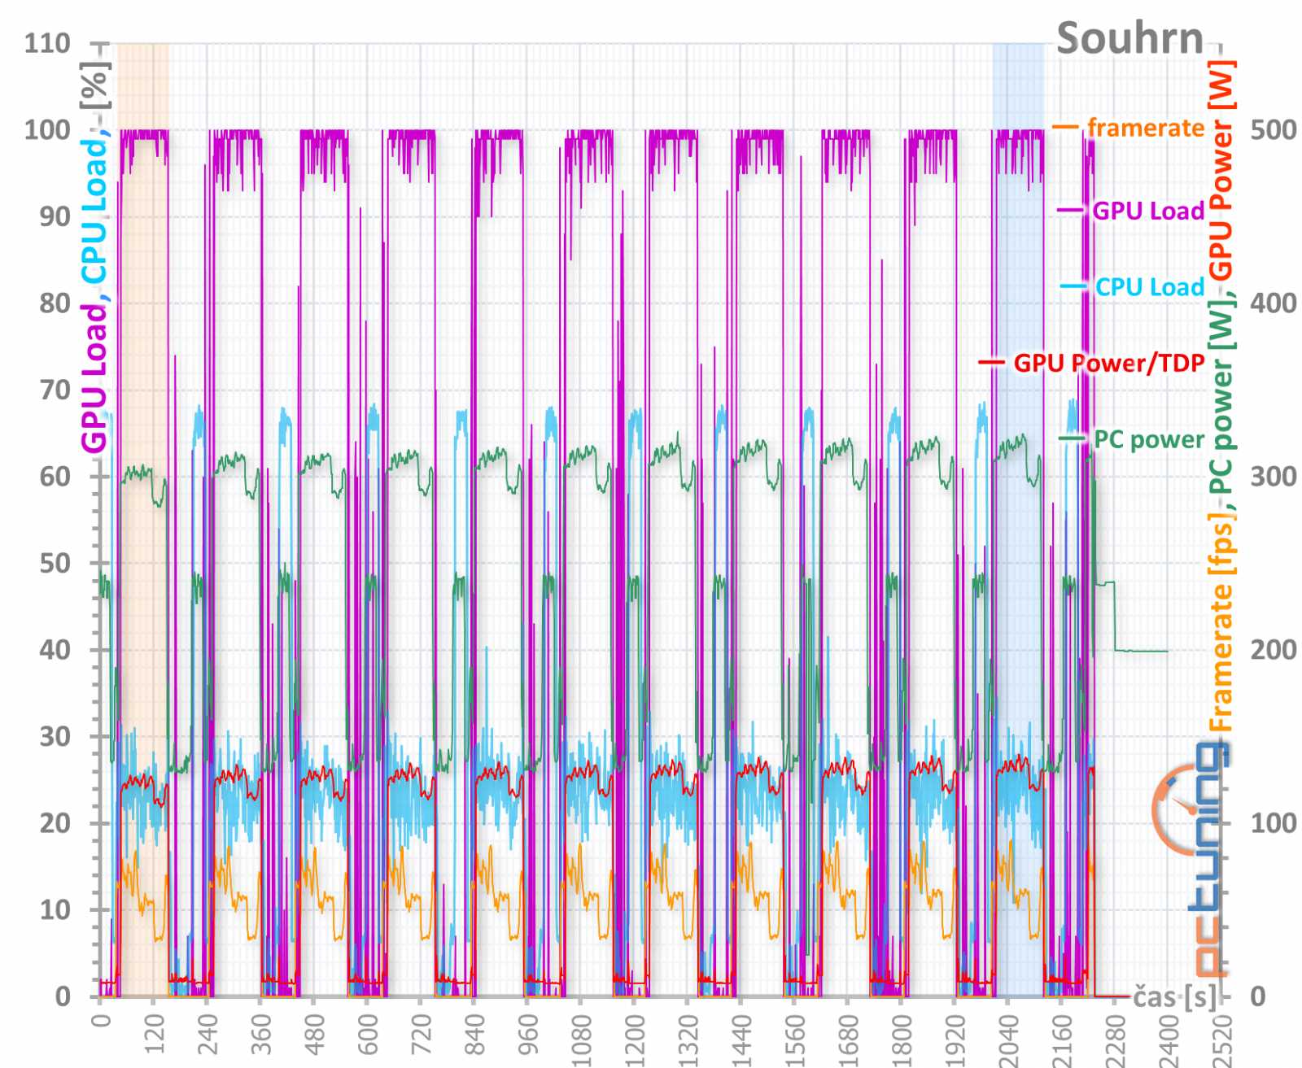Click left axis value 40
The width and height of the screenshot is (1302, 1068).
pyautogui.click(x=55, y=650)
